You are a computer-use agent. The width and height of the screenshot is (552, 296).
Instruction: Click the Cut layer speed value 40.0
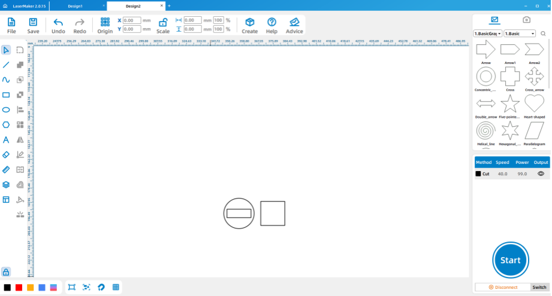click(x=502, y=174)
